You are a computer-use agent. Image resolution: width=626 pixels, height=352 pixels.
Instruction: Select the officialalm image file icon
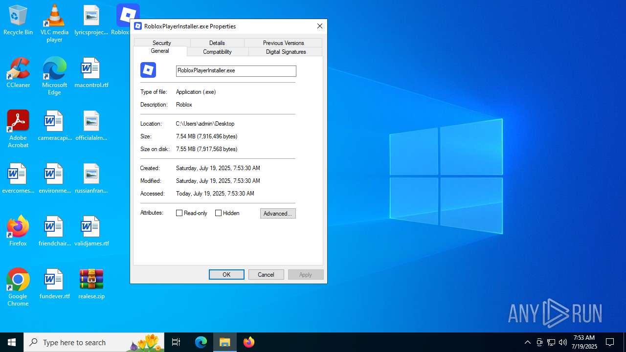click(91, 126)
